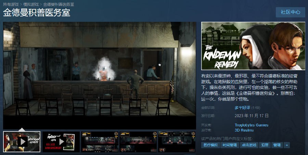The height and width of the screenshot is (155, 308).
Task: Click the plus button to add tags
Action: click(x=287, y=145)
